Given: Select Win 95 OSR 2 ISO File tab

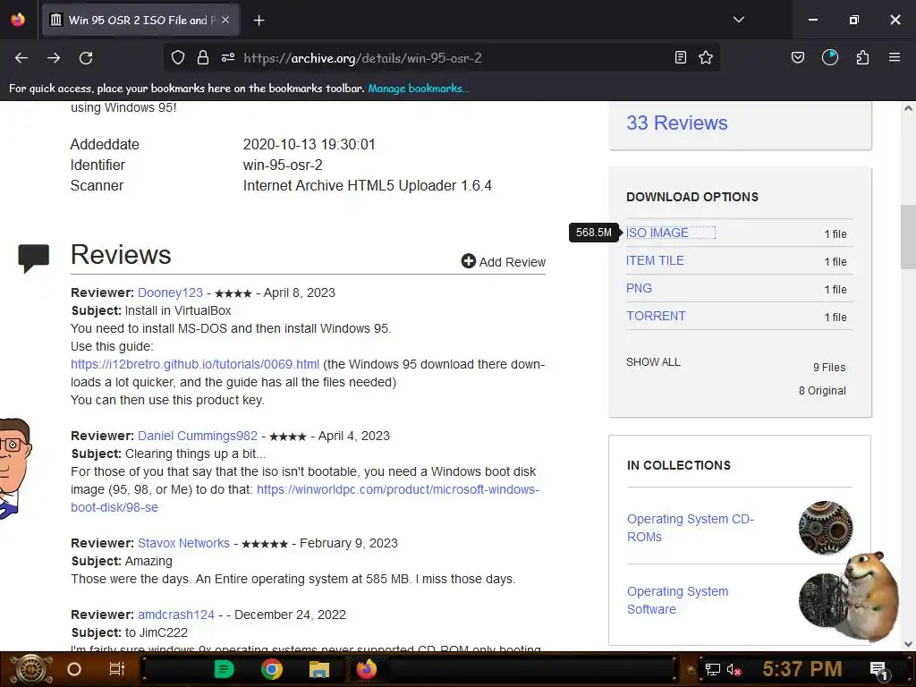Looking at the screenshot, I should pos(140,20).
